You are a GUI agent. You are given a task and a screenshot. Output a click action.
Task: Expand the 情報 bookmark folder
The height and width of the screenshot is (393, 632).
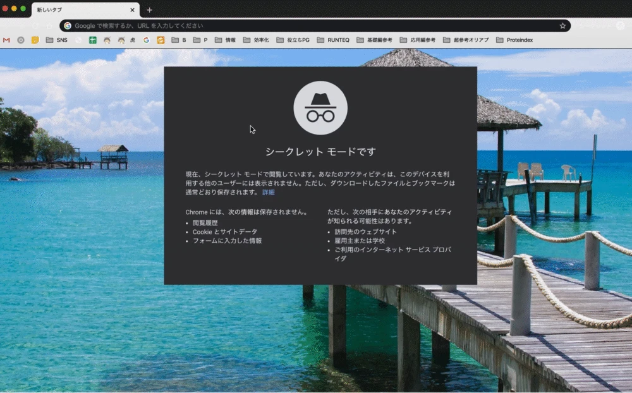[x=226, y=40]
